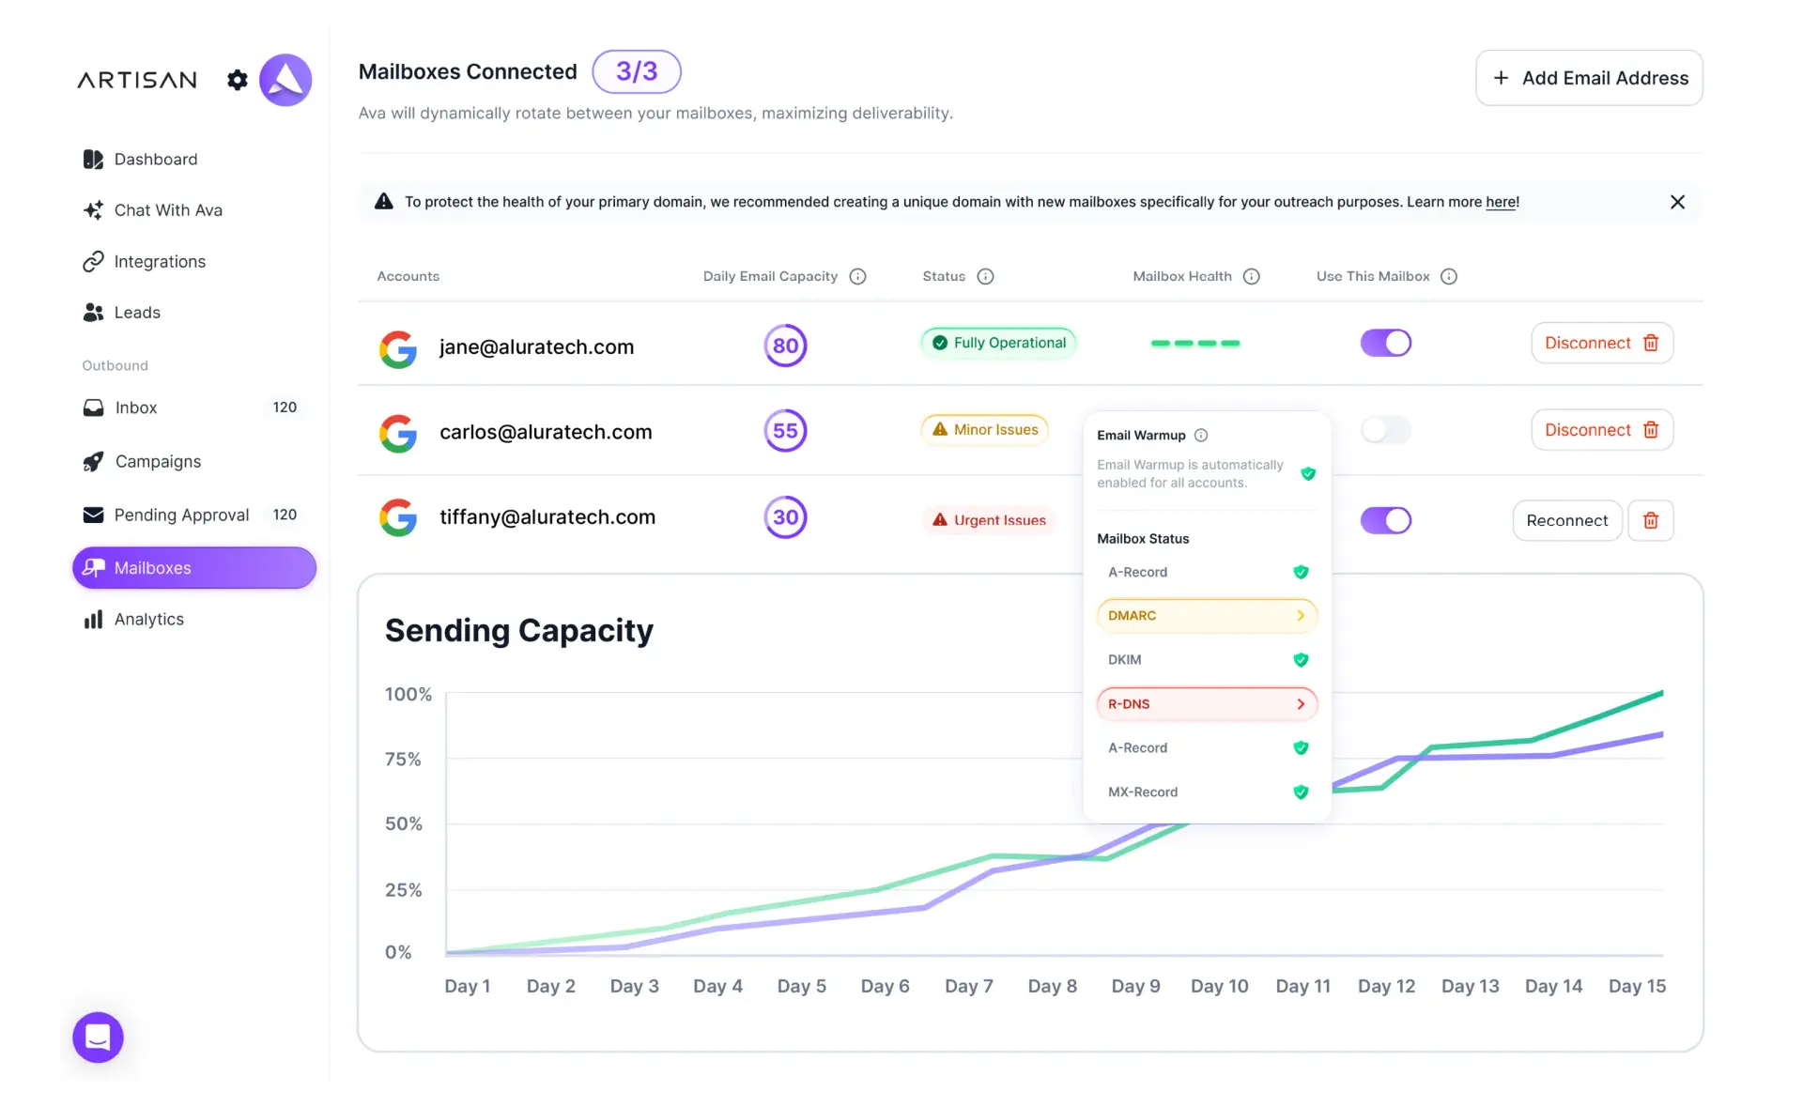Expand the DMARC status row

pos(1207,616)
